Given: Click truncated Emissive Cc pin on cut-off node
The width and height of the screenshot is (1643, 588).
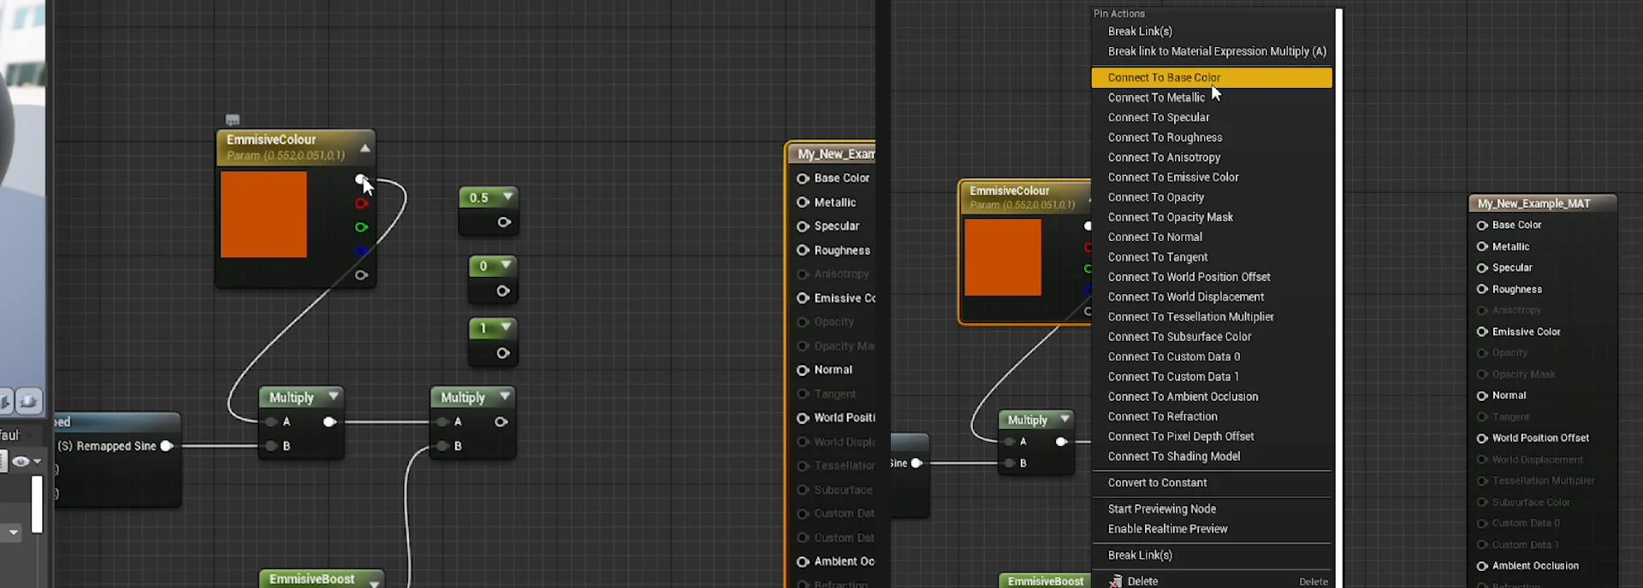Looking at the screenshot, I should 803,298.
